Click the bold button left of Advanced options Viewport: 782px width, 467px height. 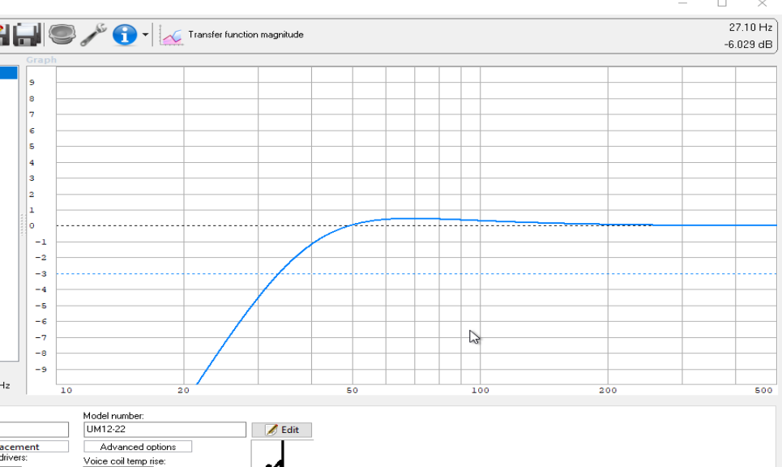point(34,447)
